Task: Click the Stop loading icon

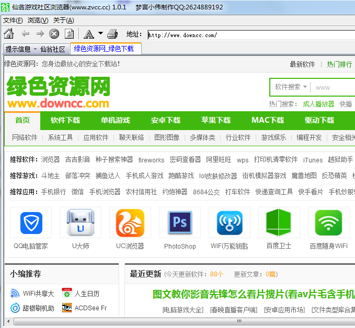Action: coord(54,34)
